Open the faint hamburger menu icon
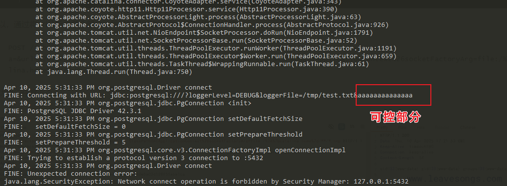The image size is (507, 186). pos(363,127)
